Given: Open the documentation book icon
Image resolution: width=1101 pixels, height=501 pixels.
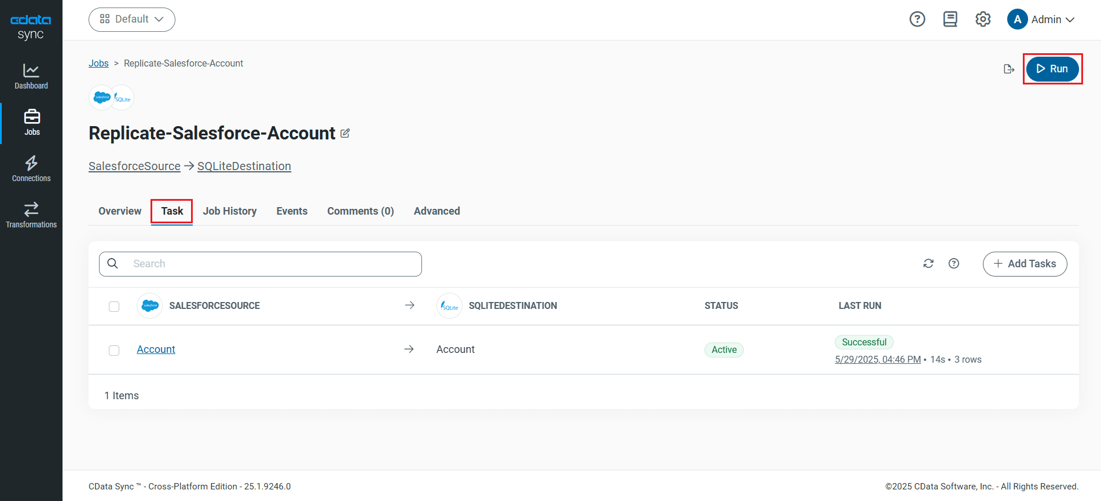Looking at the screenshot, I should pos(950,19).
